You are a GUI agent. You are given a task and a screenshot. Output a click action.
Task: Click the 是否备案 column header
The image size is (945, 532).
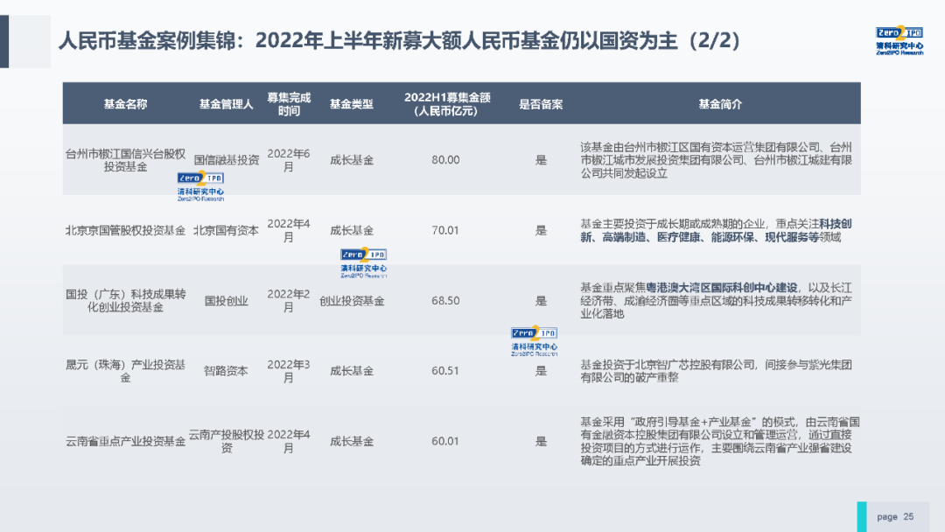(x=541, y=104)
